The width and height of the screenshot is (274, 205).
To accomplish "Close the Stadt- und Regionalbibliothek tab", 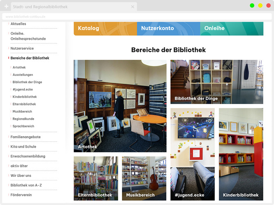I will [x=132, y=7].
